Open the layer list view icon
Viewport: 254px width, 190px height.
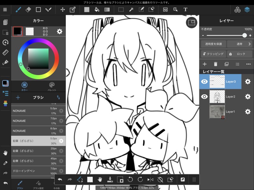click(x=237, y=64)
